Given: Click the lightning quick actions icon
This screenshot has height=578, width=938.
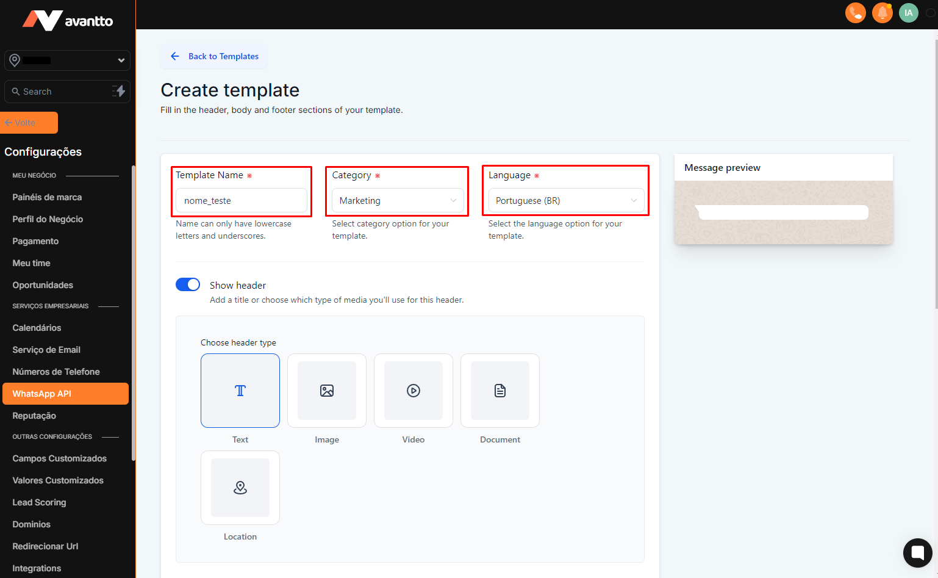Looking at the screenshot, I should 120,91.
